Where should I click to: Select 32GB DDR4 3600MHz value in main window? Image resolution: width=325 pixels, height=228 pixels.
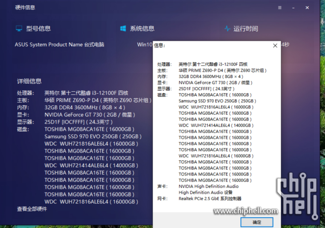(85, 107)
